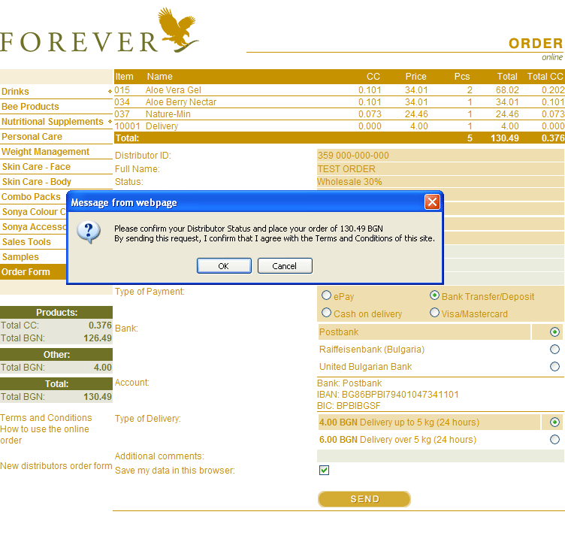565x542 pixels.
Task: Click the Additional comments field
Action: click(x=440, y=456)
